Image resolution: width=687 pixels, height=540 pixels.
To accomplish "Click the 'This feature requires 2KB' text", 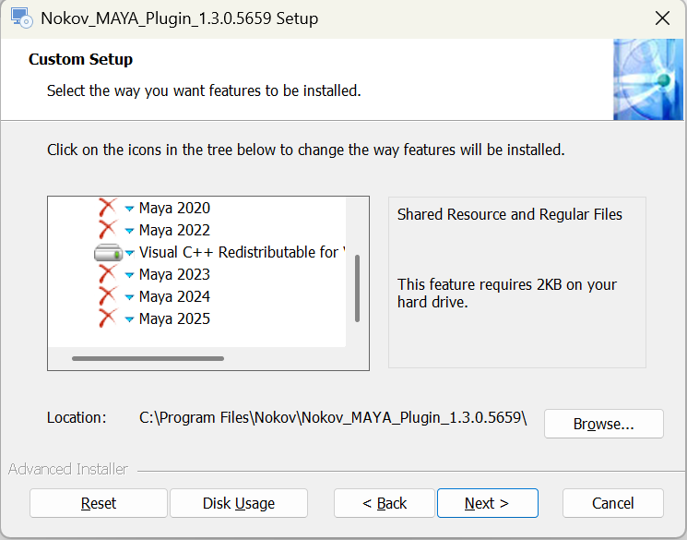I will [507, 293].
